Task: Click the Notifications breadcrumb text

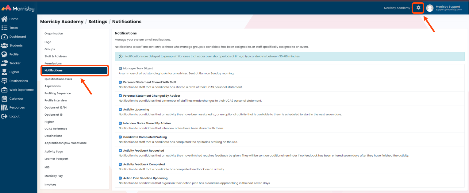Action: (x=127, y=22)
